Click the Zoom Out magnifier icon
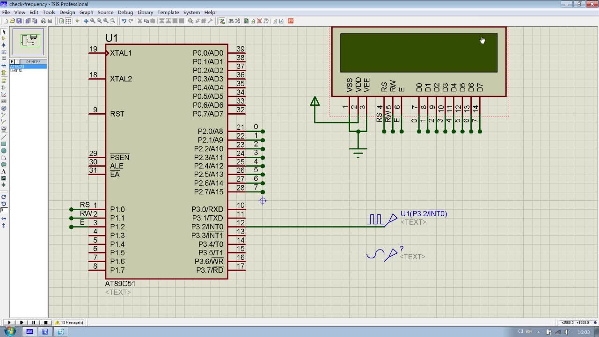This screenshot has height=337, width=599. coord(99,21)
